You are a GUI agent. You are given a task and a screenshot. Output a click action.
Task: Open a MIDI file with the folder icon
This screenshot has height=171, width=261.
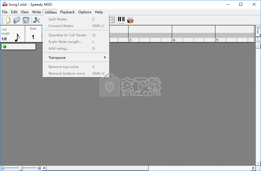(x=17, y=20)
